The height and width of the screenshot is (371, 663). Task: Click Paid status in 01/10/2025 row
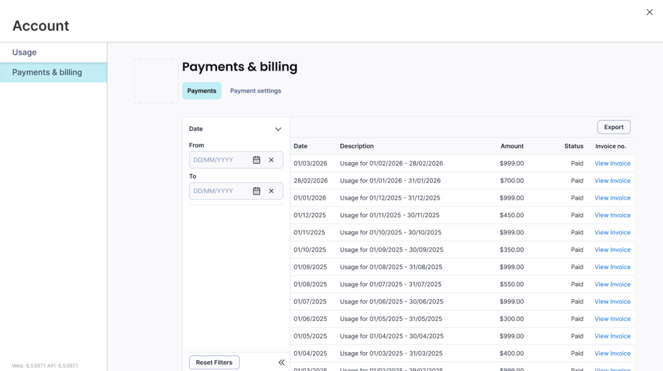(577, 250)
